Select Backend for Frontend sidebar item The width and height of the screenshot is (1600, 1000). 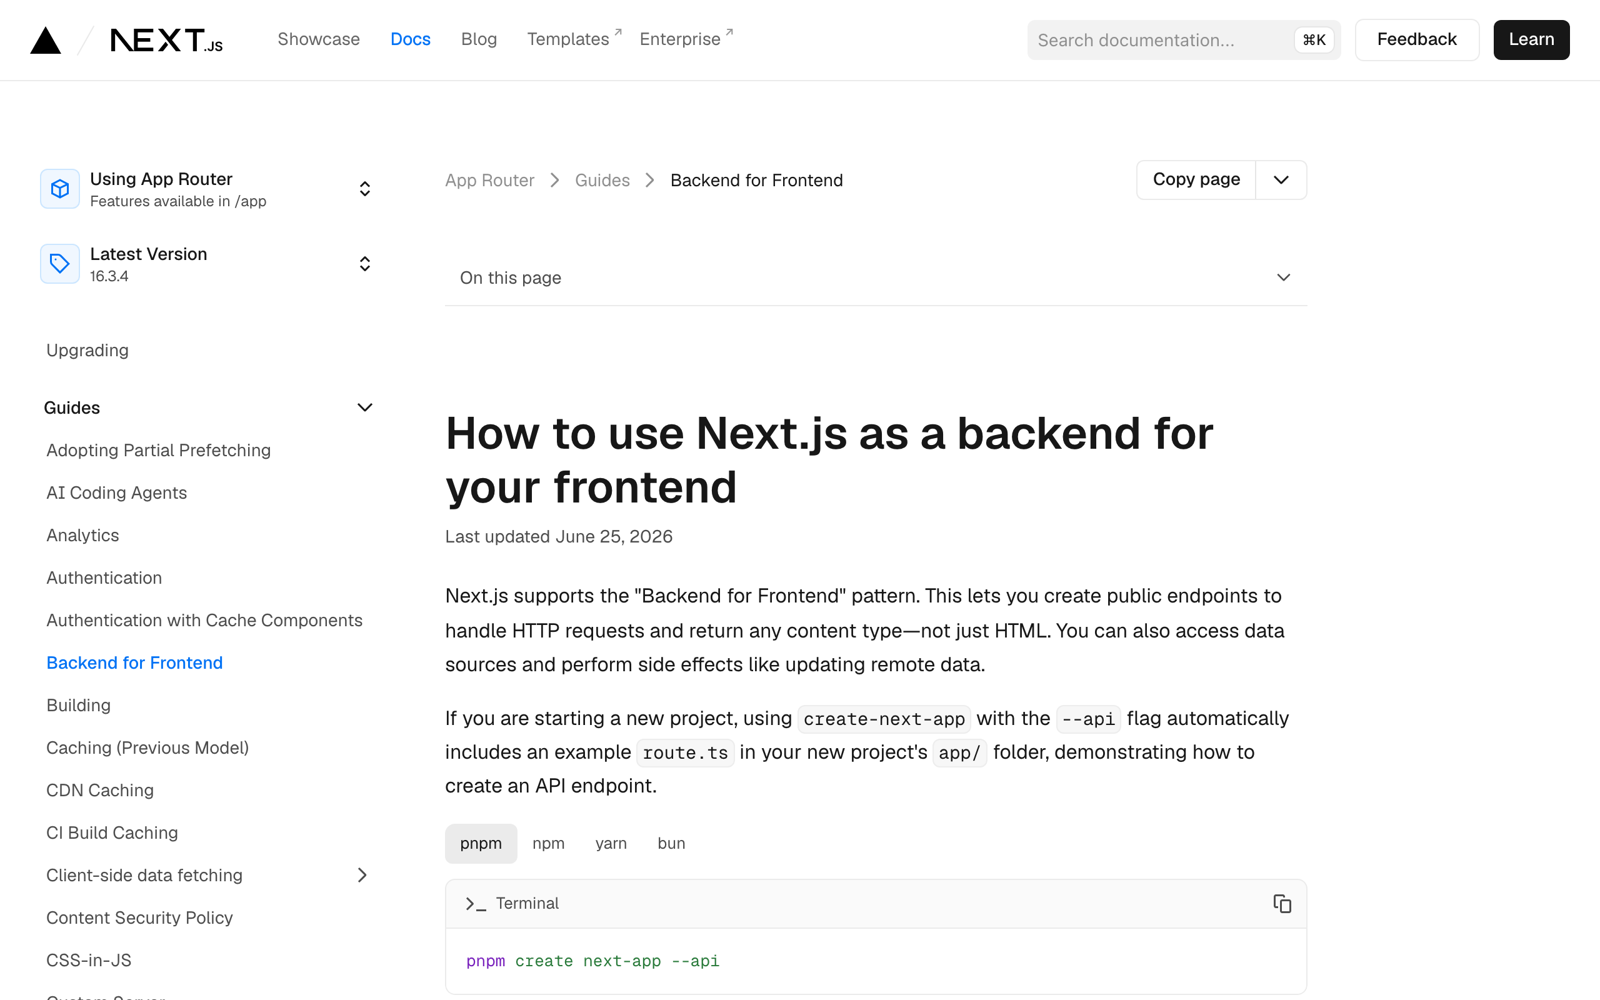134,662
